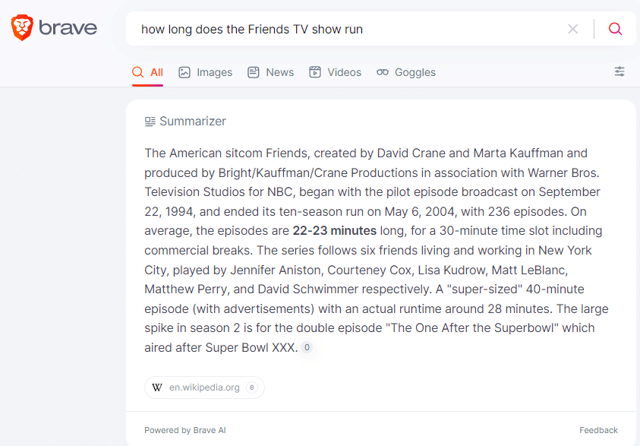This screenshot has width=640, height=446.
Task: Submit search using the magnifier icon
Action: point(615,29)
